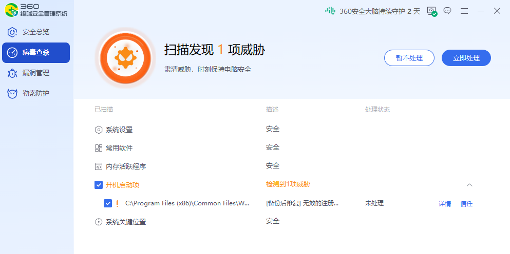Click 信任 to trust the flagged file
Image resolution: width=510 pixels, height=254 pixels.
coord(466,204)
